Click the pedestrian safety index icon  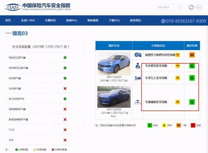(138, 78)
